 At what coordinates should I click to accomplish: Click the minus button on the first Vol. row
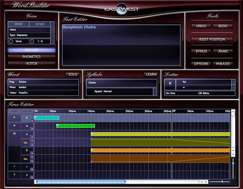tap(32, 140)
